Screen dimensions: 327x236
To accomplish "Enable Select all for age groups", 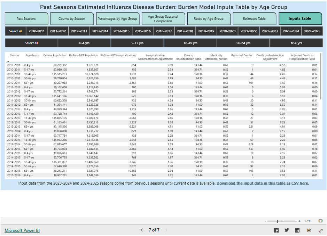I will pyautogui.click(x=31, y=43).
